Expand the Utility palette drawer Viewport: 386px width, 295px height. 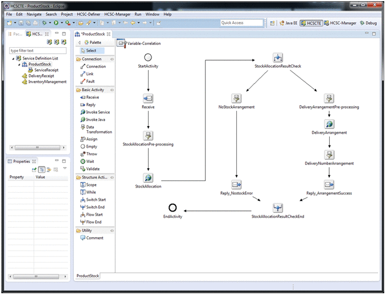point(111,230)
